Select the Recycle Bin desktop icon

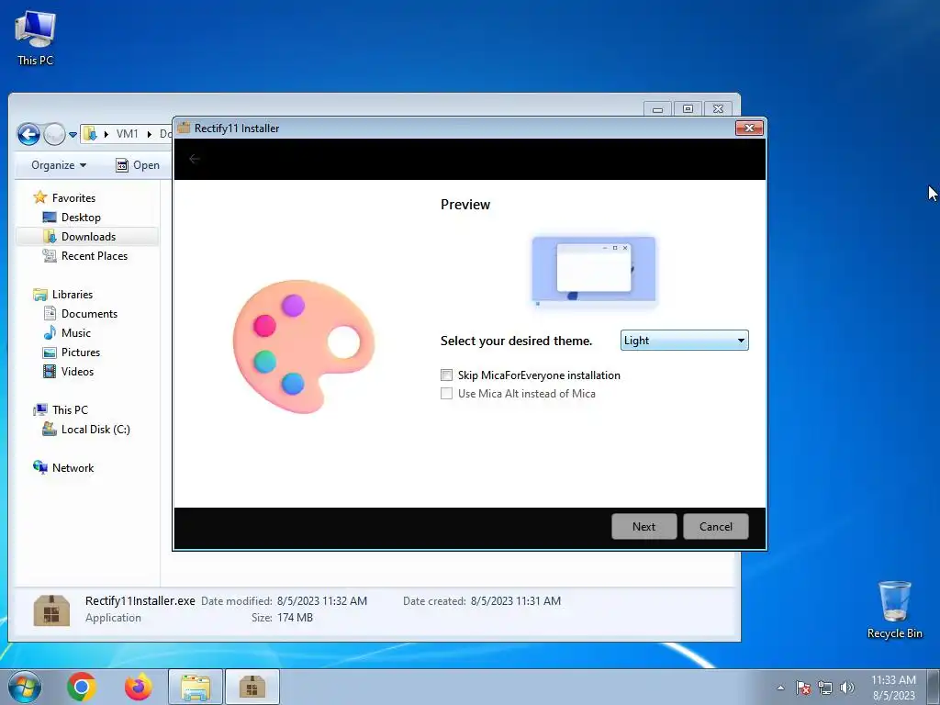point(894,610)
